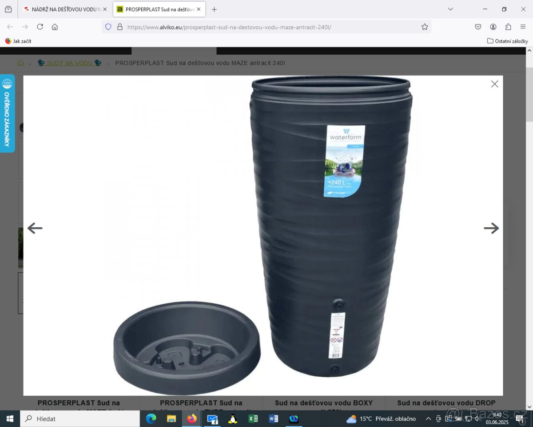Open File Explorer from the taskbar

point(171,419)
